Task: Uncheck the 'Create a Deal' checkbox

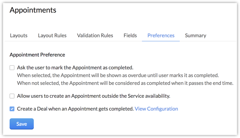Action: point(12,109)
